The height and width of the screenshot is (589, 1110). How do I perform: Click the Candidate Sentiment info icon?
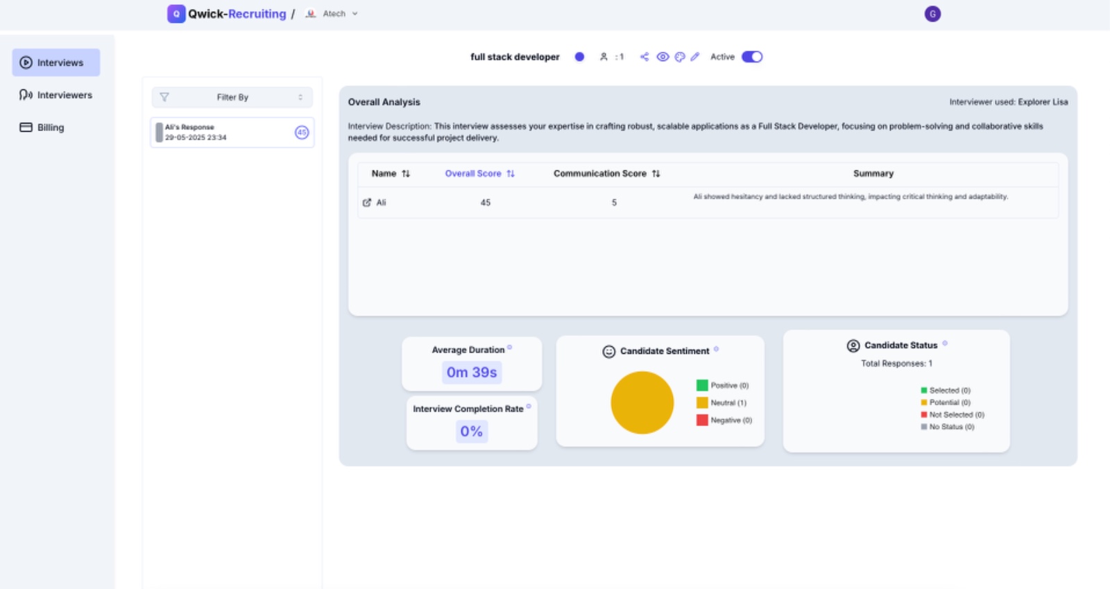(x=716, y=349)
